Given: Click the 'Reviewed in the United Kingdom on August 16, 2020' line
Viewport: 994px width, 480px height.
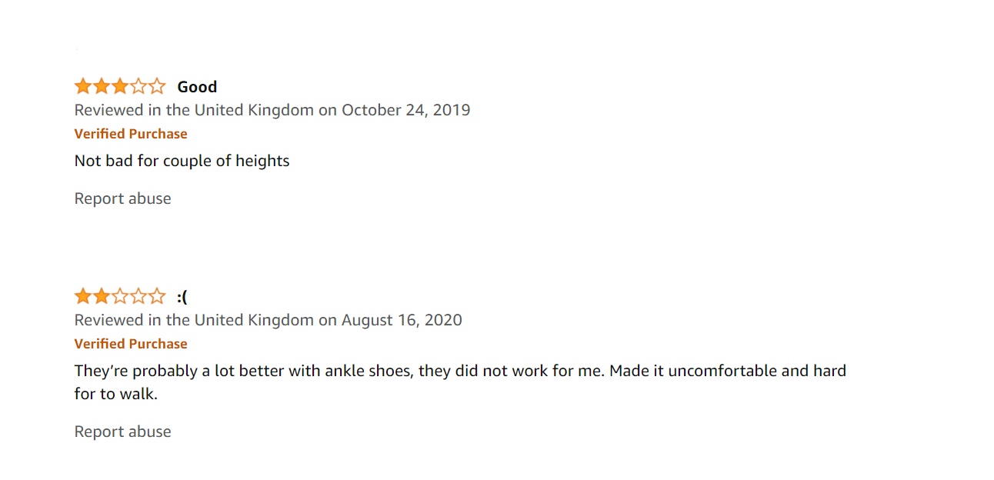Looking at the screenshot, I should [268, 320].
